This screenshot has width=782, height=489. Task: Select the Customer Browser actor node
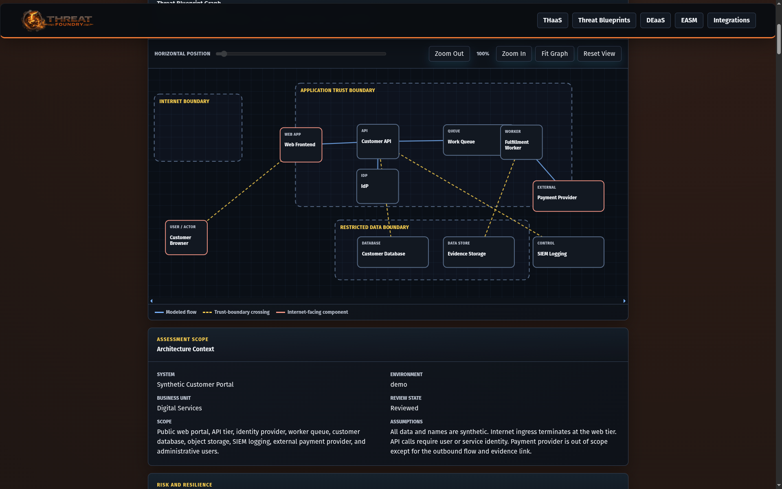pos(186,238)
